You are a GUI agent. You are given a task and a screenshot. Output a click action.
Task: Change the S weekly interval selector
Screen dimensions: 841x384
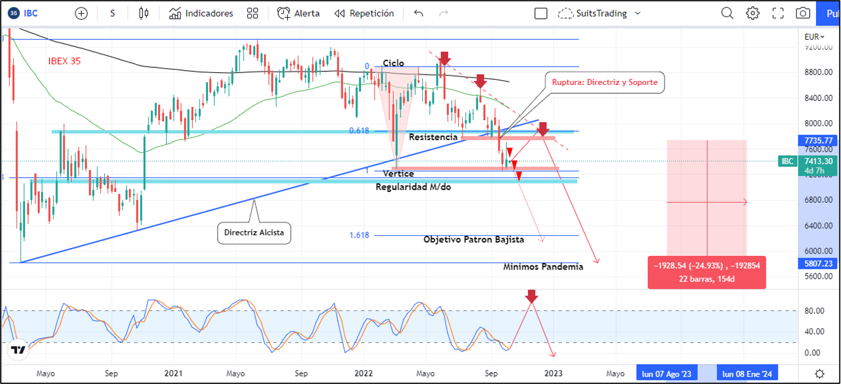[x=112, y=13]
